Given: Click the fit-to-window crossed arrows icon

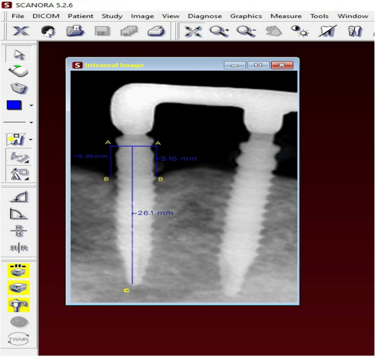Looking at the screenshot, I should click(193, 31).
